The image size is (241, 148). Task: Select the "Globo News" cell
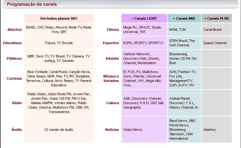133,130
